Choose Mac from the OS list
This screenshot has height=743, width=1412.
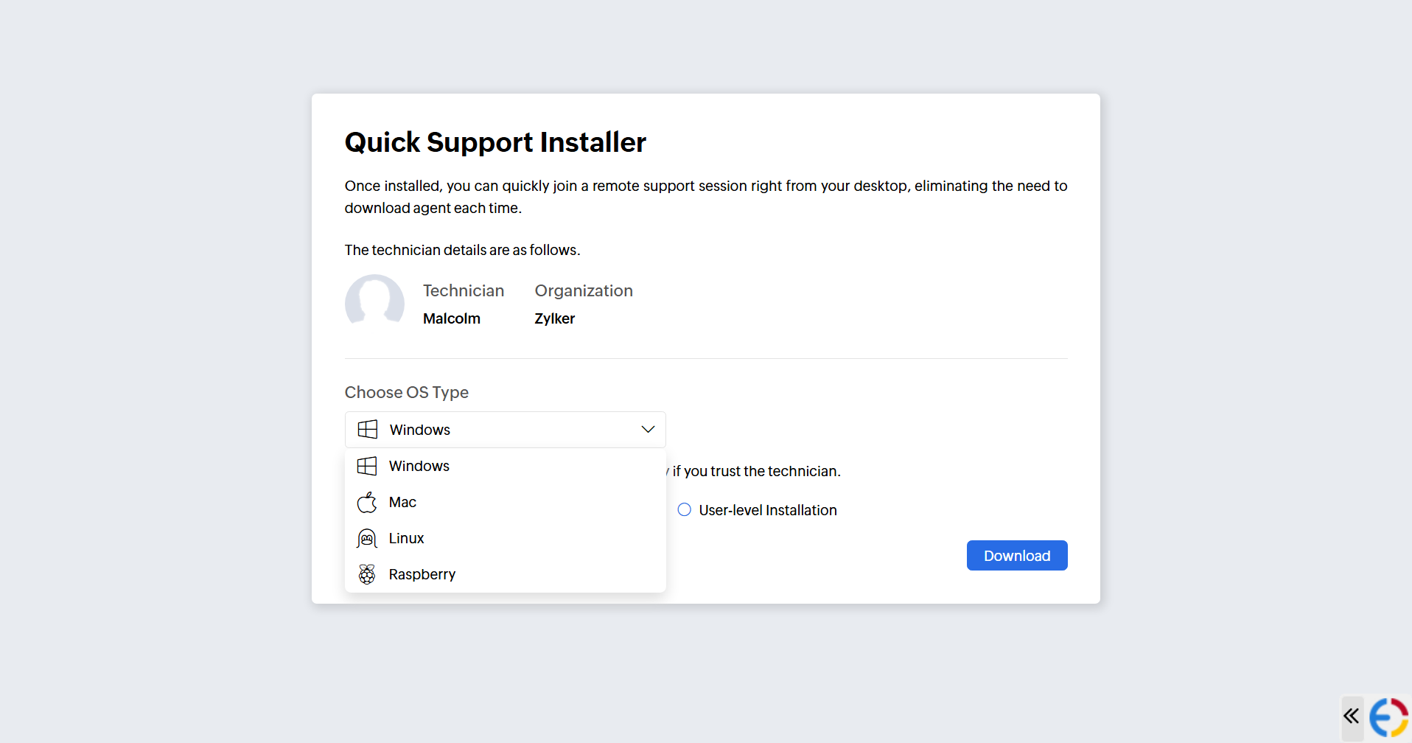click(402, 503)
